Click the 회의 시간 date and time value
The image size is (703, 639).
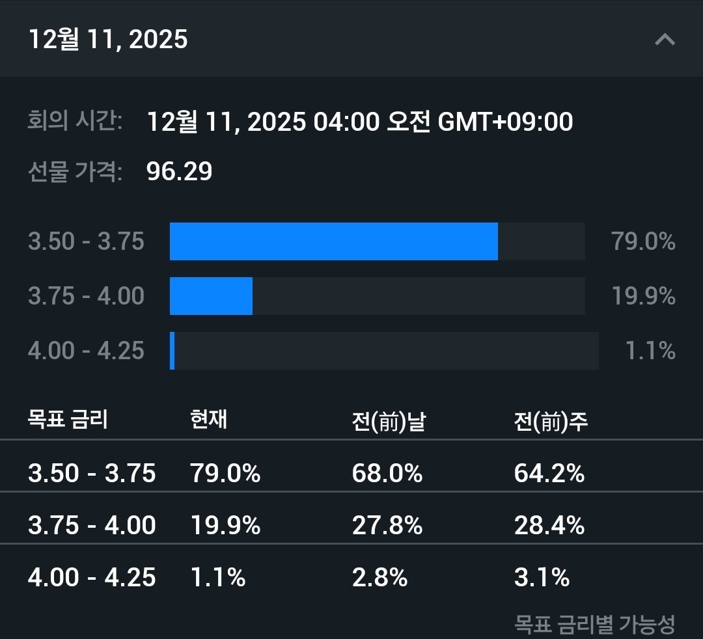point(360,122)
